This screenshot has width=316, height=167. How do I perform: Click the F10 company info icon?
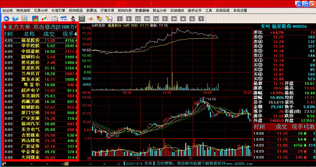(64, 19)
